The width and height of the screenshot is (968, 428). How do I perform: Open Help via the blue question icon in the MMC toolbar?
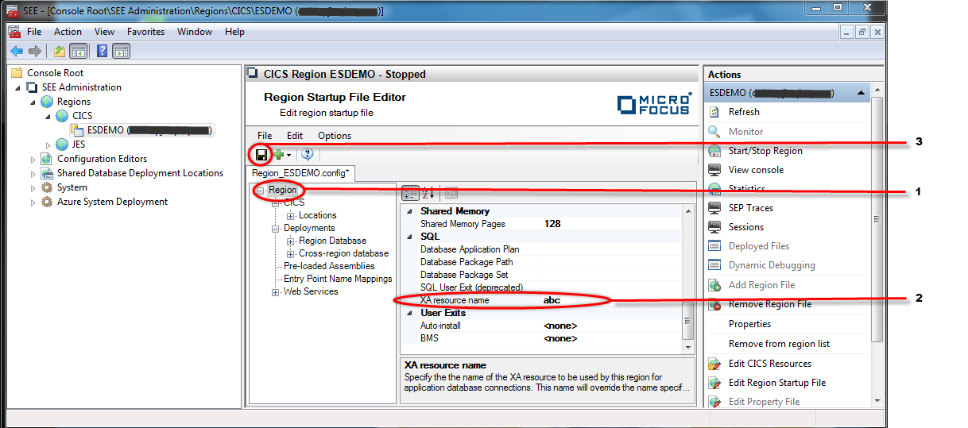103,51
